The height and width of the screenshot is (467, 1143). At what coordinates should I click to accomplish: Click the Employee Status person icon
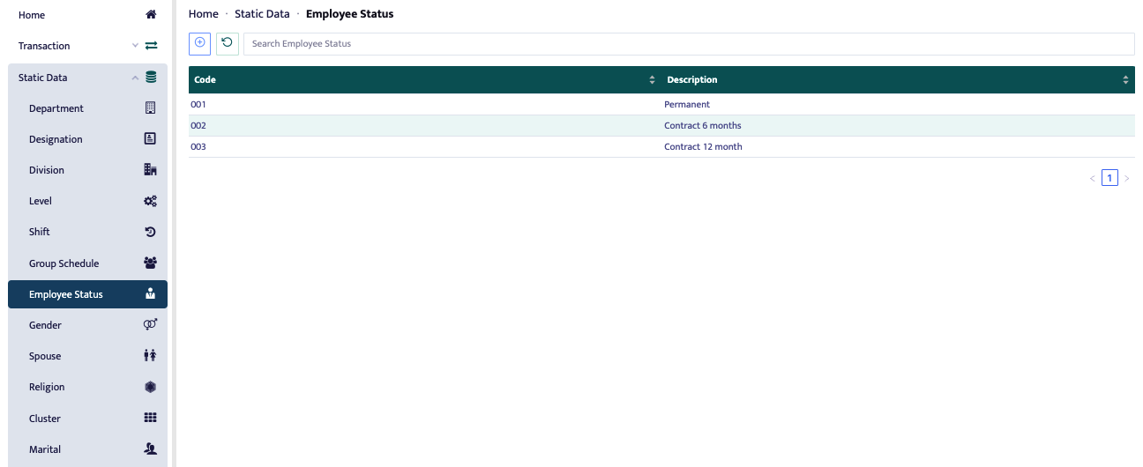pyautogui.click(x=150, y=294)
